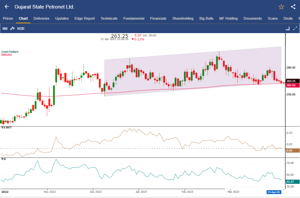Screen dimensions: 300x198
Task: Open the 6M timeframe selector
Action: point(5,29)
